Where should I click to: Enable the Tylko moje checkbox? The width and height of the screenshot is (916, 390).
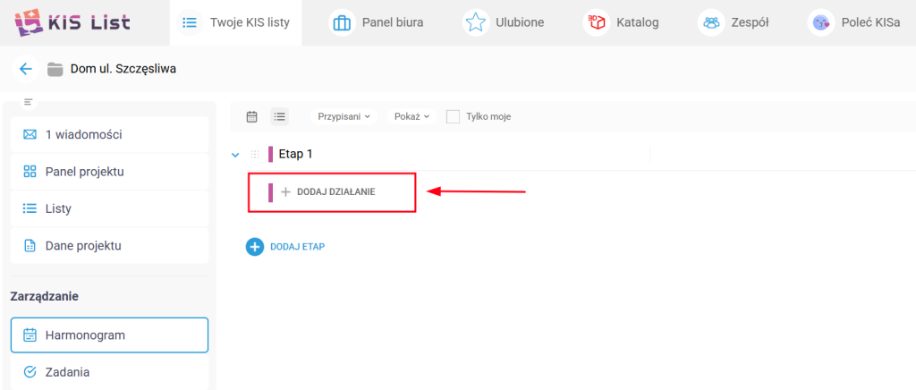pyautogui.click(x=453, y=116)
